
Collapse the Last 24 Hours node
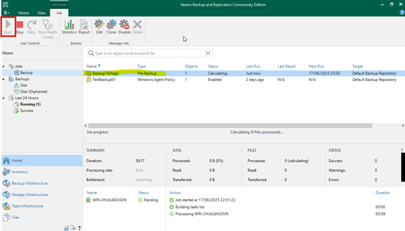(4, 98)
